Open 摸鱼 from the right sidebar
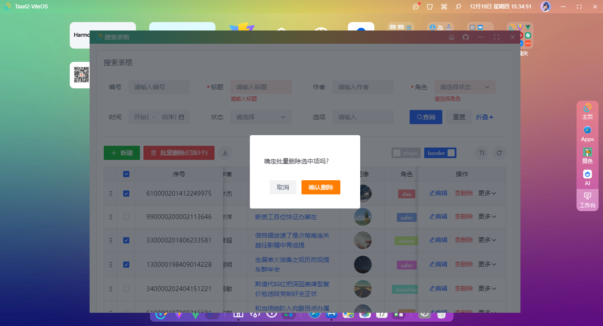Screen dimensions: 603x326 click(587, 155)
